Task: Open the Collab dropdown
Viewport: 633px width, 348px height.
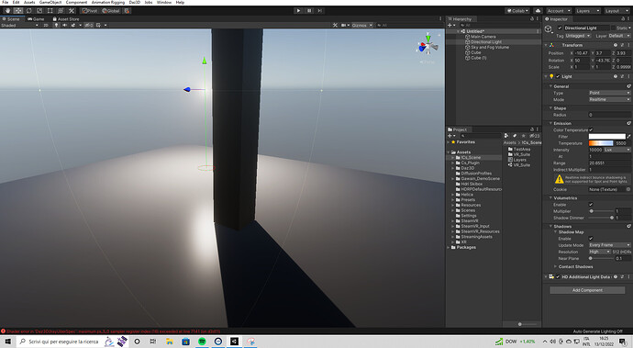Action: (517, 11)
